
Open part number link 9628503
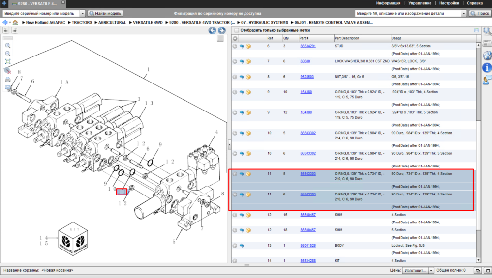(x=307, y=77)
